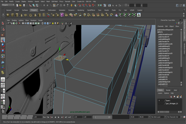Click the play backwards button
The image size is (186, 124).
(55, 117)
